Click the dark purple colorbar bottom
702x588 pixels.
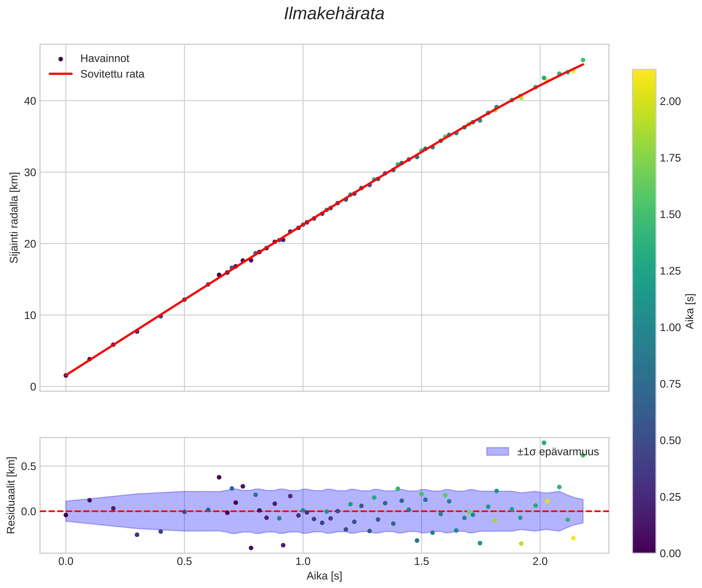click(x=644, y=549)
